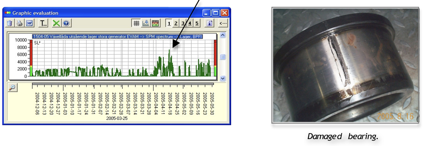Switch to graph view 2

click(176, 23)
